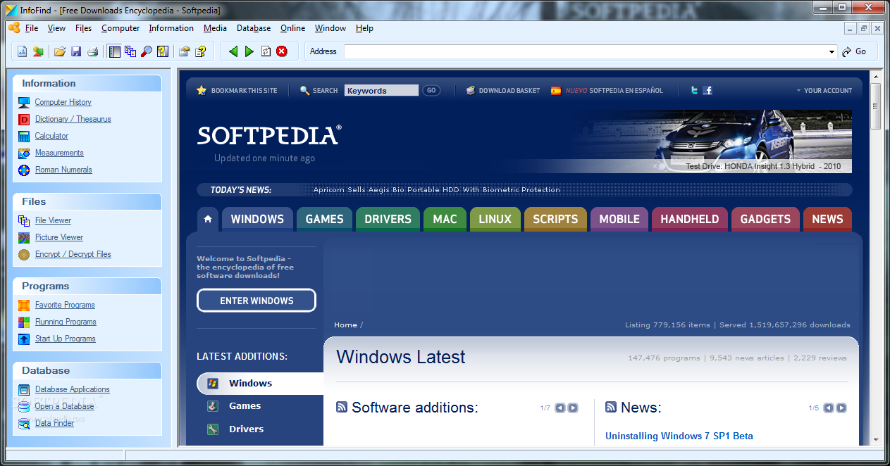Image resolution: width=890 pixels, height=466 pixels.
Task: Click Uninstalling Windows 7 SP1 Beta headline
Action: tap(679, 436)
